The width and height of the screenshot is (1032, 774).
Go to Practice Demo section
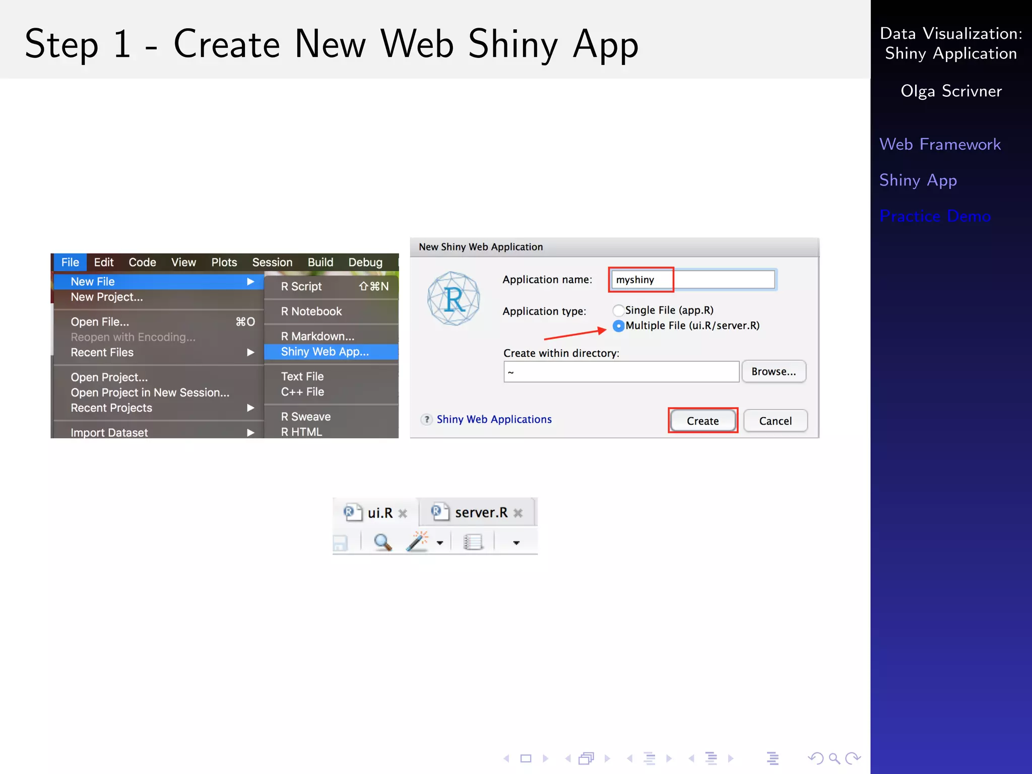point(935,216)
